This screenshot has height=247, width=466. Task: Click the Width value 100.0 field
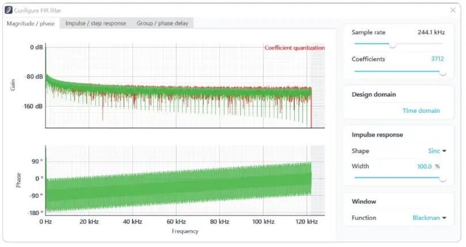click(425, 166)
